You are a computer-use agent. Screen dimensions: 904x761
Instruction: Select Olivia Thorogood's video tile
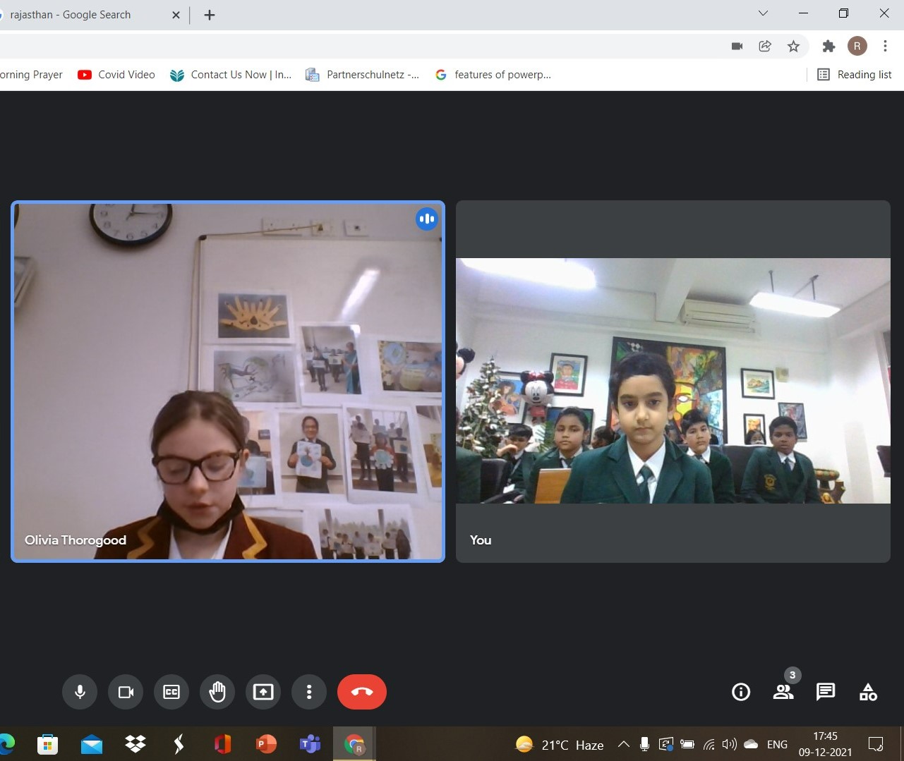[x=227, y=381]
